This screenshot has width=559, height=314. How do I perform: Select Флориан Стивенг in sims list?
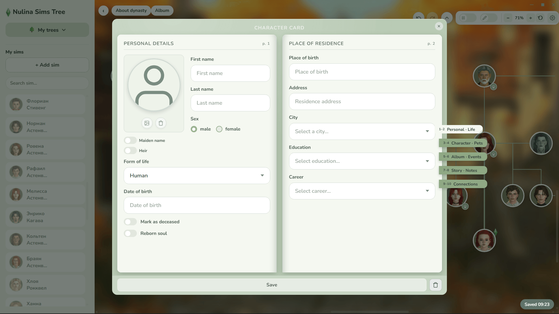45,104
